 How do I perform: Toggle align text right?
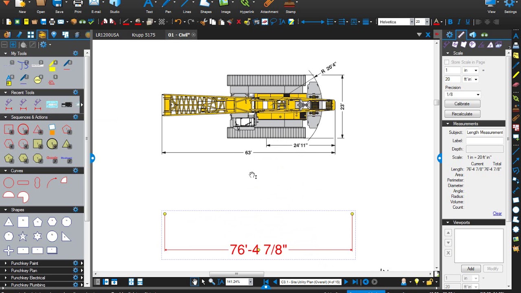pyautogui.click(x=496, y=22)
